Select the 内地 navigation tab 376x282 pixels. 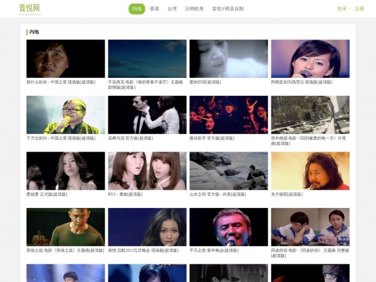pyautogui.click(x=137, y=9)
